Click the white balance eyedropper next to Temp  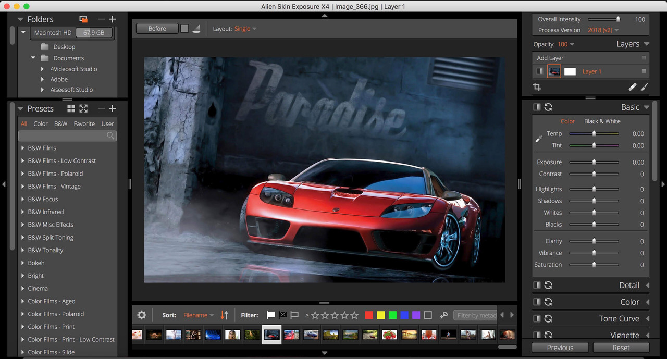pos(539,139)
